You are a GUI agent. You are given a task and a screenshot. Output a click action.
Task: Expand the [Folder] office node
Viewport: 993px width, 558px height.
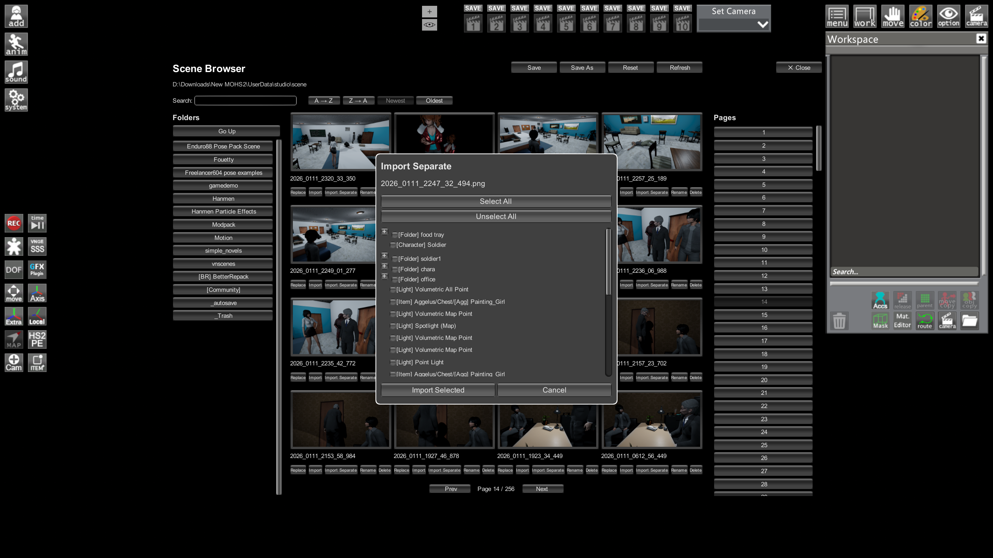pyautogui.click(x=384, y=276)
